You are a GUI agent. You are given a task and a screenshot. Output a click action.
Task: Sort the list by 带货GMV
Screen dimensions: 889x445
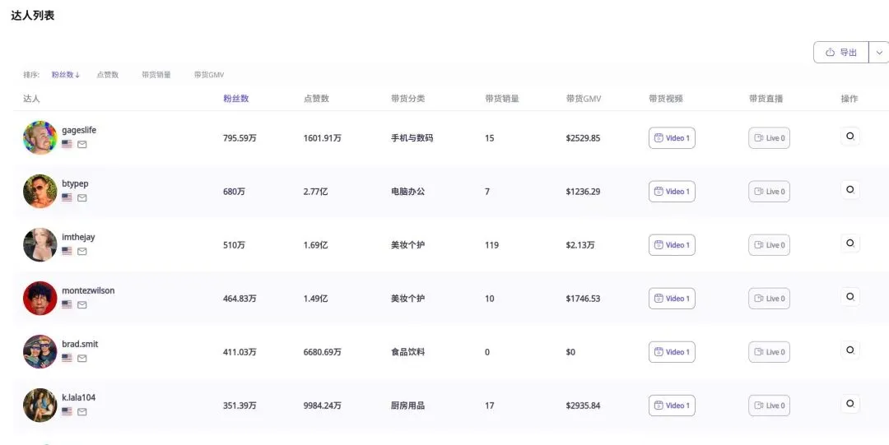(209, 75)
